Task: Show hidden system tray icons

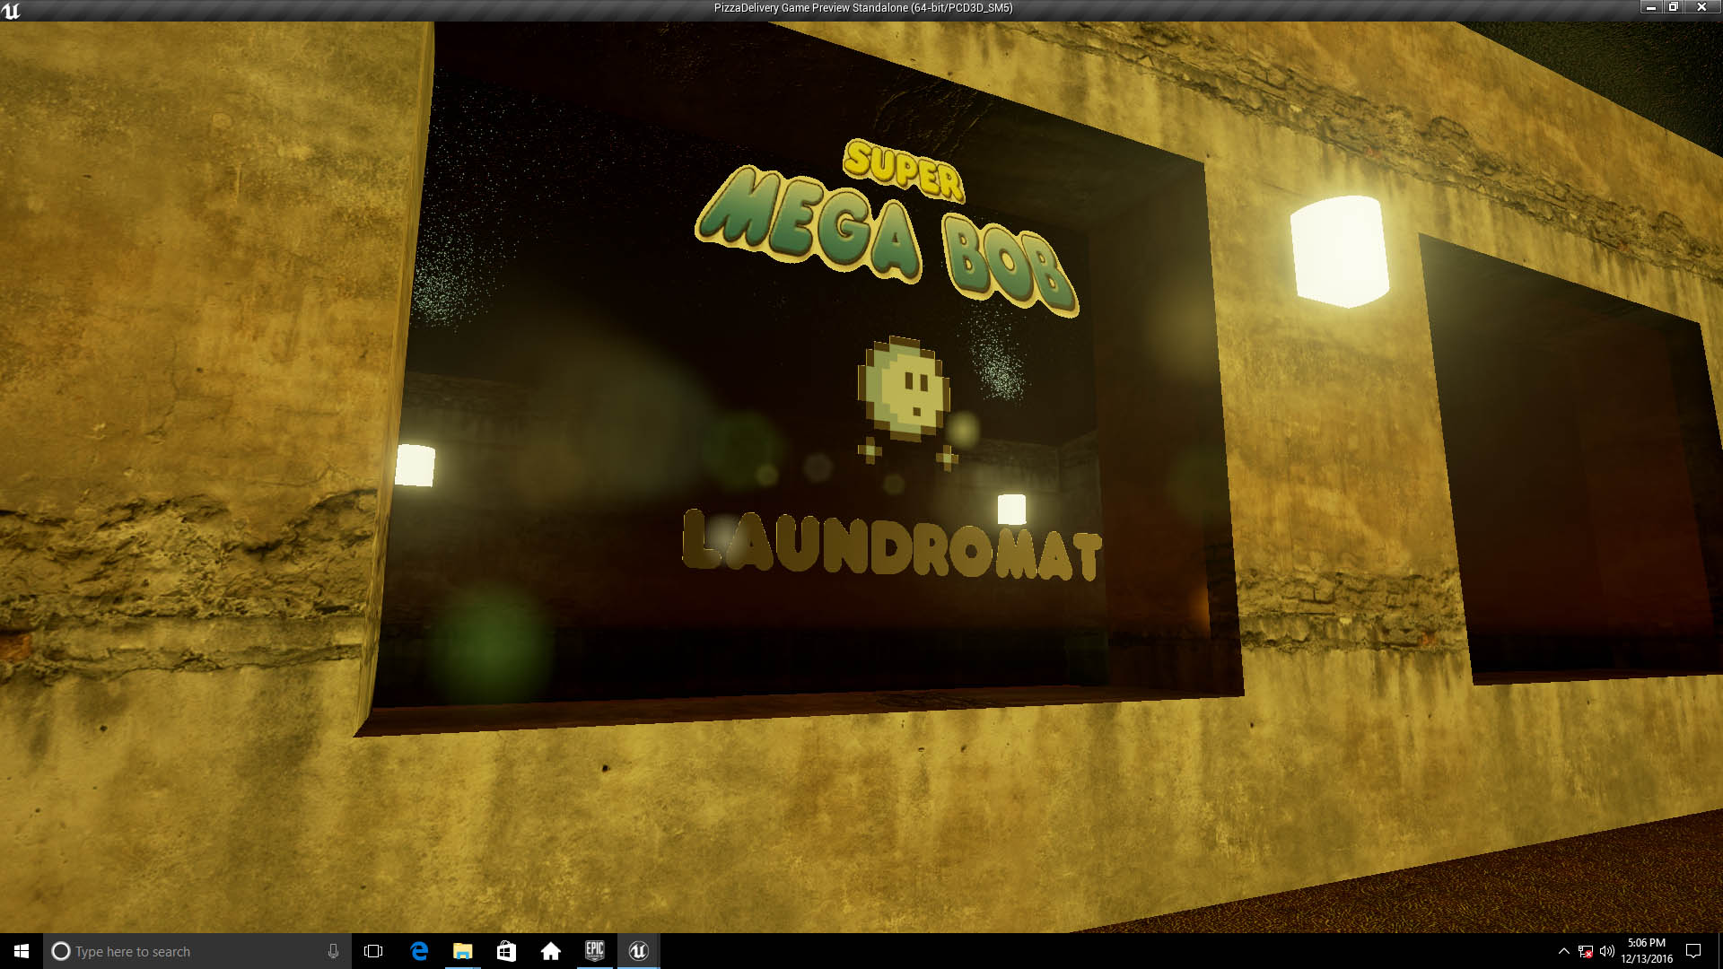Action: click(x=1563, y=951)
